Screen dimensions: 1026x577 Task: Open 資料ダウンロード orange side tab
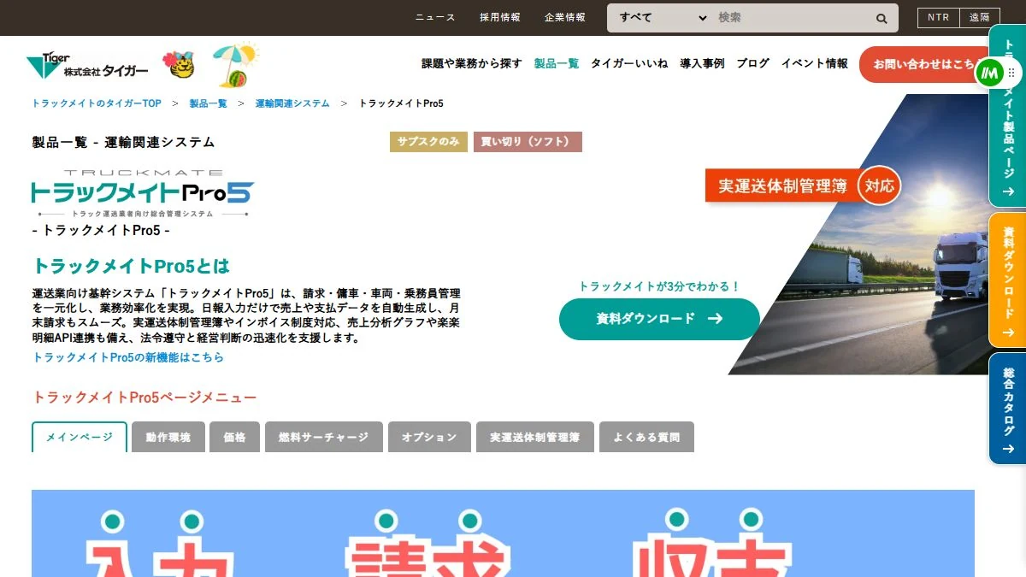(1008, 280)
